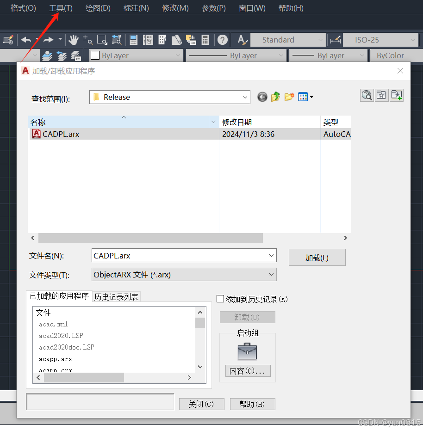Open the Text Style icon
423x430 pixels.
tap(243, 40)
